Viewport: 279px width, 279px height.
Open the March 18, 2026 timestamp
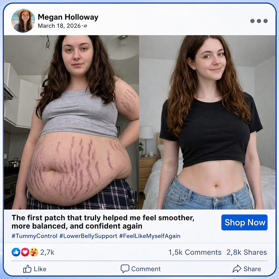59,26
